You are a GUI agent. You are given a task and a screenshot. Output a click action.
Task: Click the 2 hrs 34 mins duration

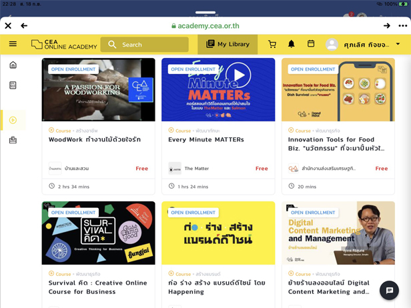coord(73,187)
